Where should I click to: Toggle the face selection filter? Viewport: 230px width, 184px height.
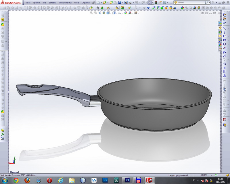[x=162, y=8]
